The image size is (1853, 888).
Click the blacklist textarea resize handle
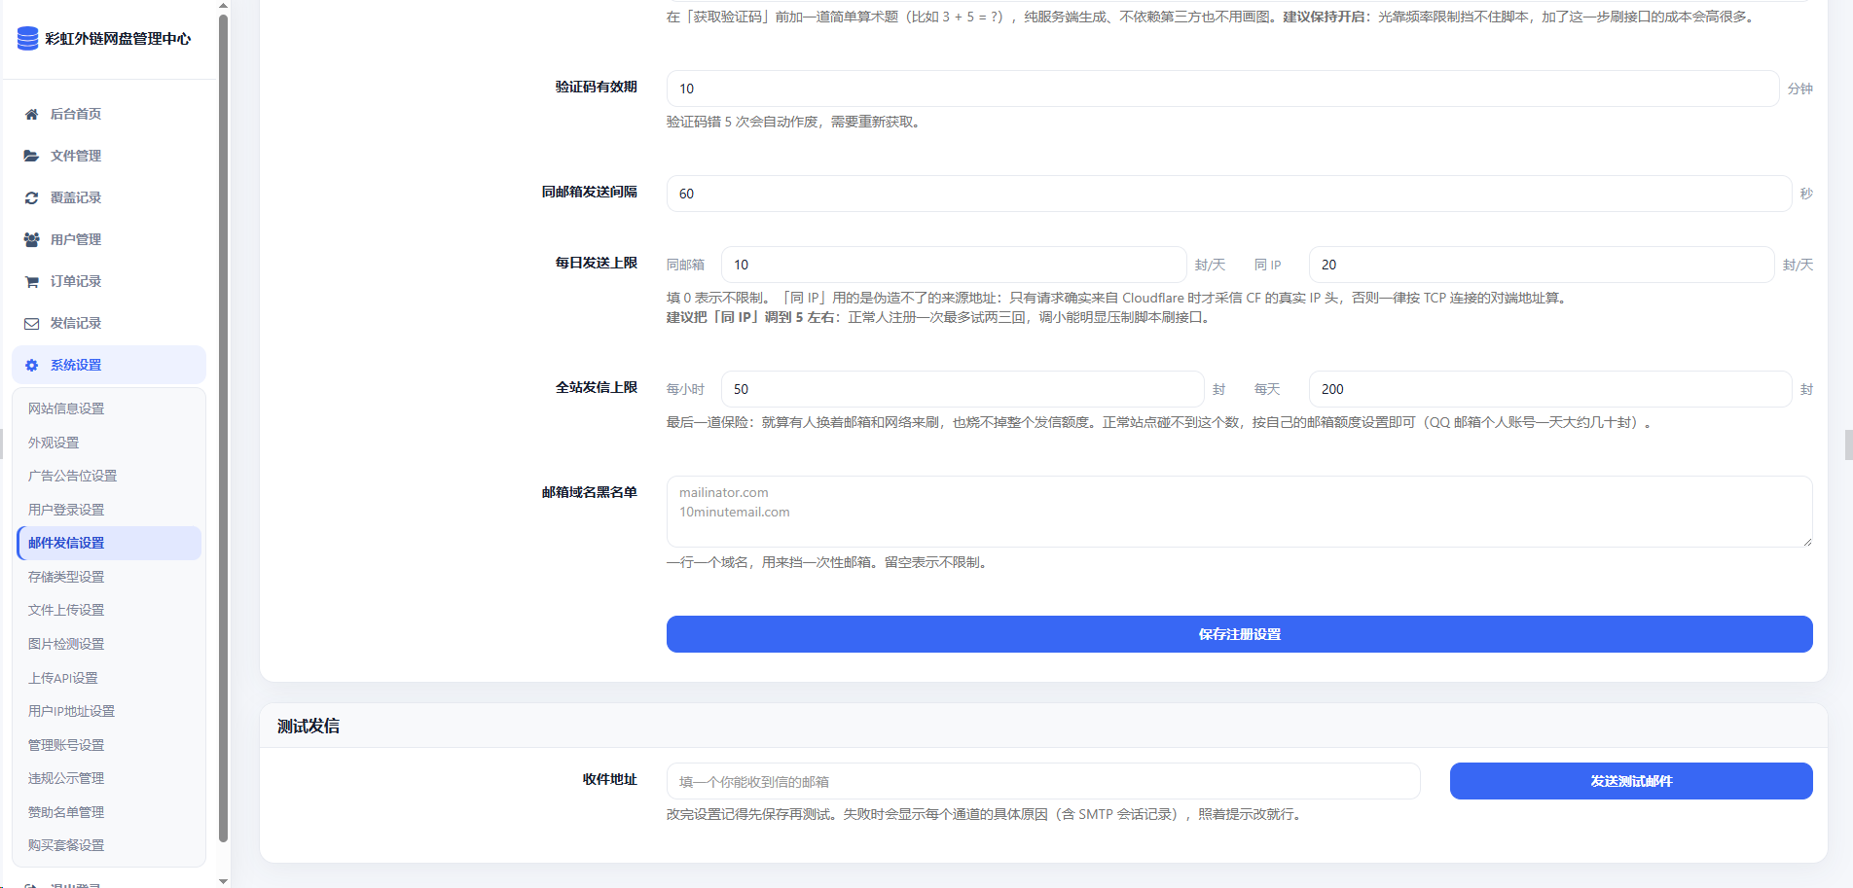pyautogui.click(x=1807, y=542)
